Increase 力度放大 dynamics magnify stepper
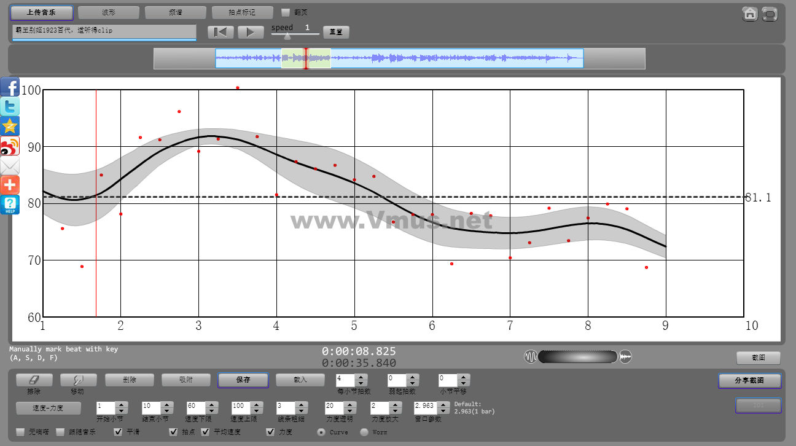 coord(394,405)
